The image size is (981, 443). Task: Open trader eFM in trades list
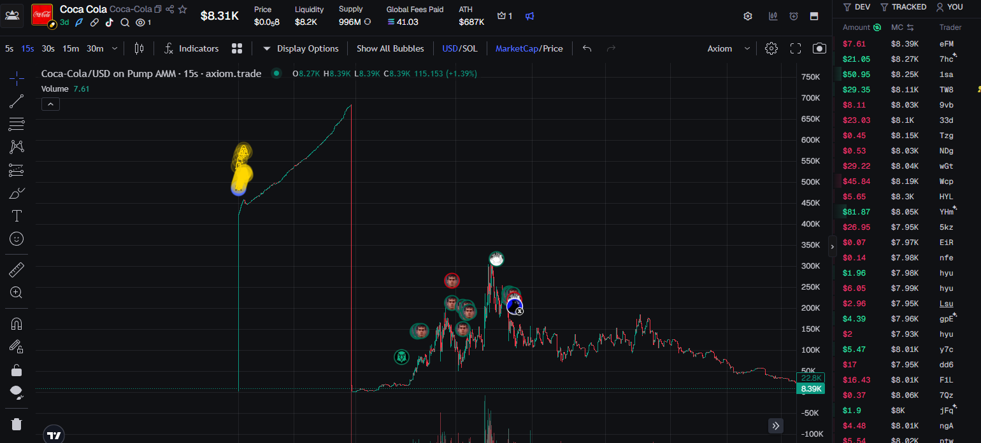946,44
